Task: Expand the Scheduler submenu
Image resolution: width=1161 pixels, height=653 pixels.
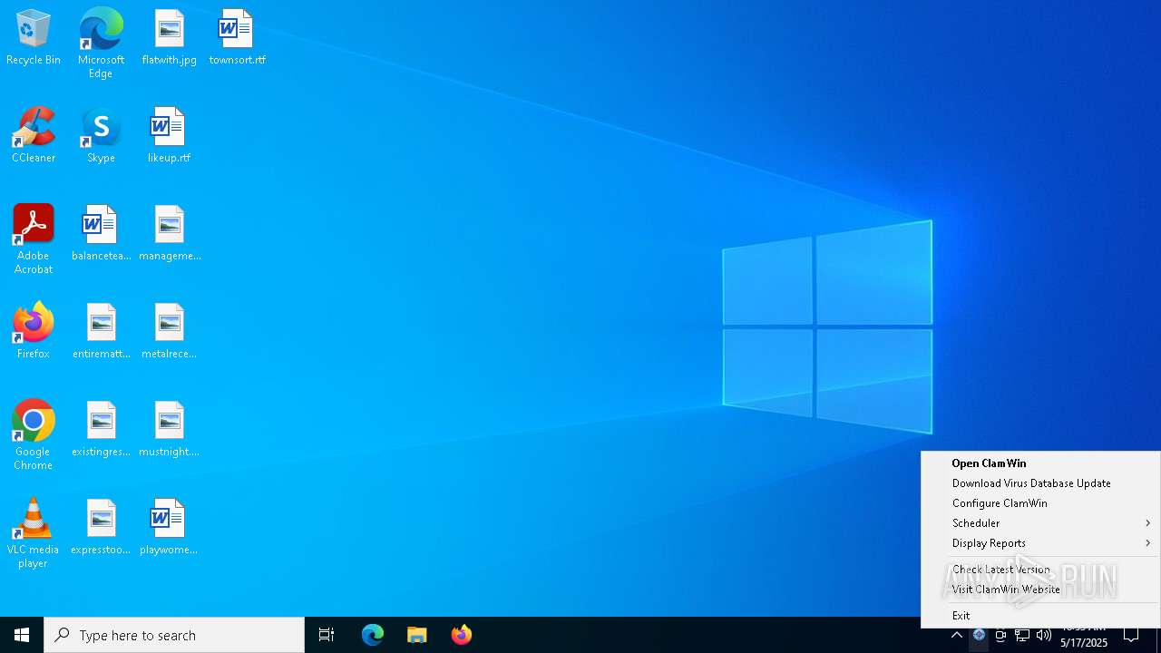Action: pos(1040,523)
